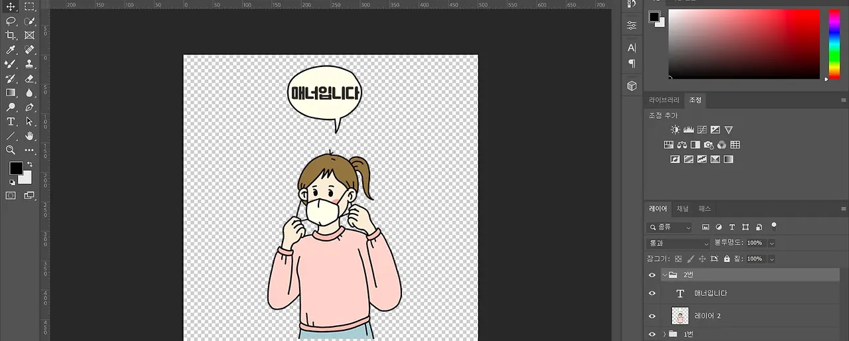
Task: Open the Edit Toolbar three-dots menu
Action: pyautogui.click(x=29, y=151)
